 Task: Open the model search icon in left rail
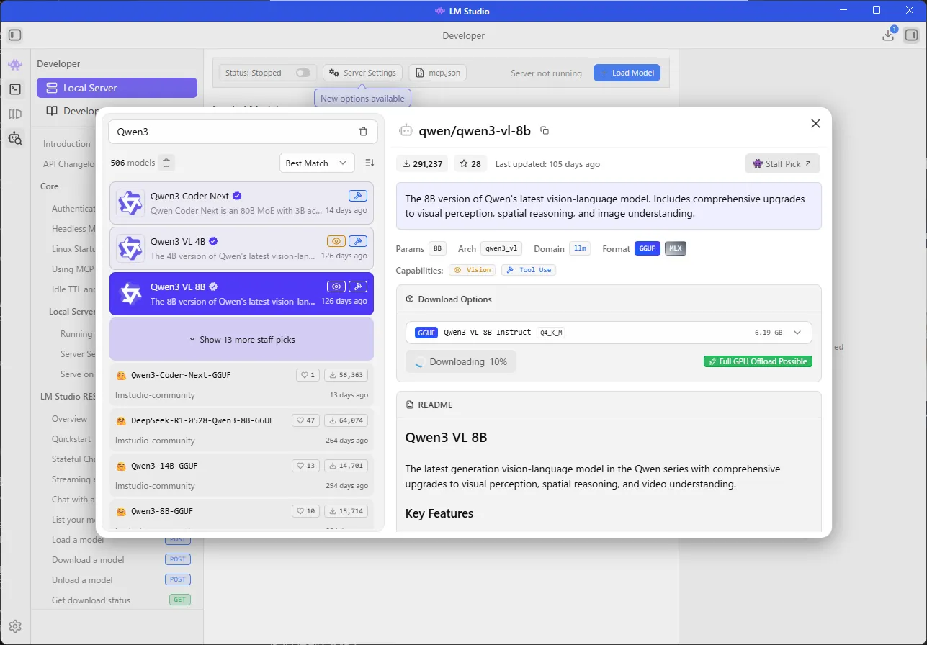(15, 138)
